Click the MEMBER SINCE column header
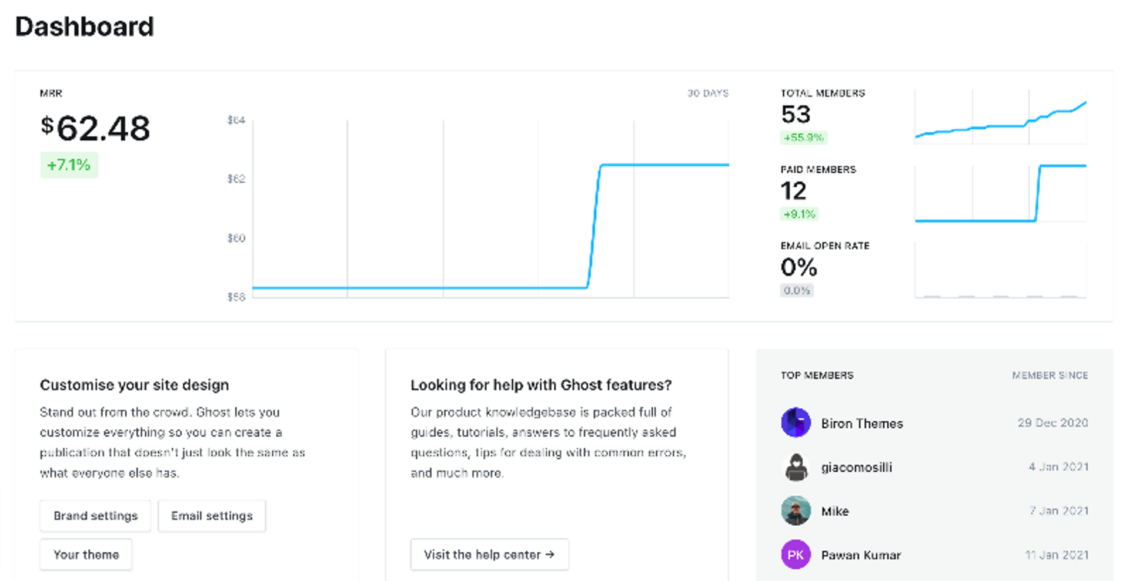Screen dimensions: 1129x581 [x=1050, y=375]
